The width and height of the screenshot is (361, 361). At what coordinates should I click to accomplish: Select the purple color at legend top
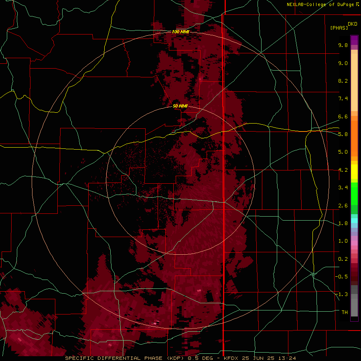tap(354, 40)
